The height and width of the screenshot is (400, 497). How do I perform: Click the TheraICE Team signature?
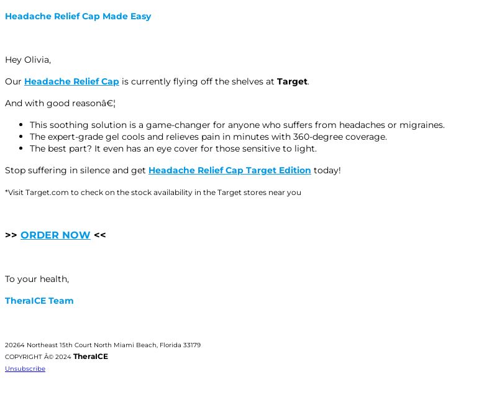[39, 301]
